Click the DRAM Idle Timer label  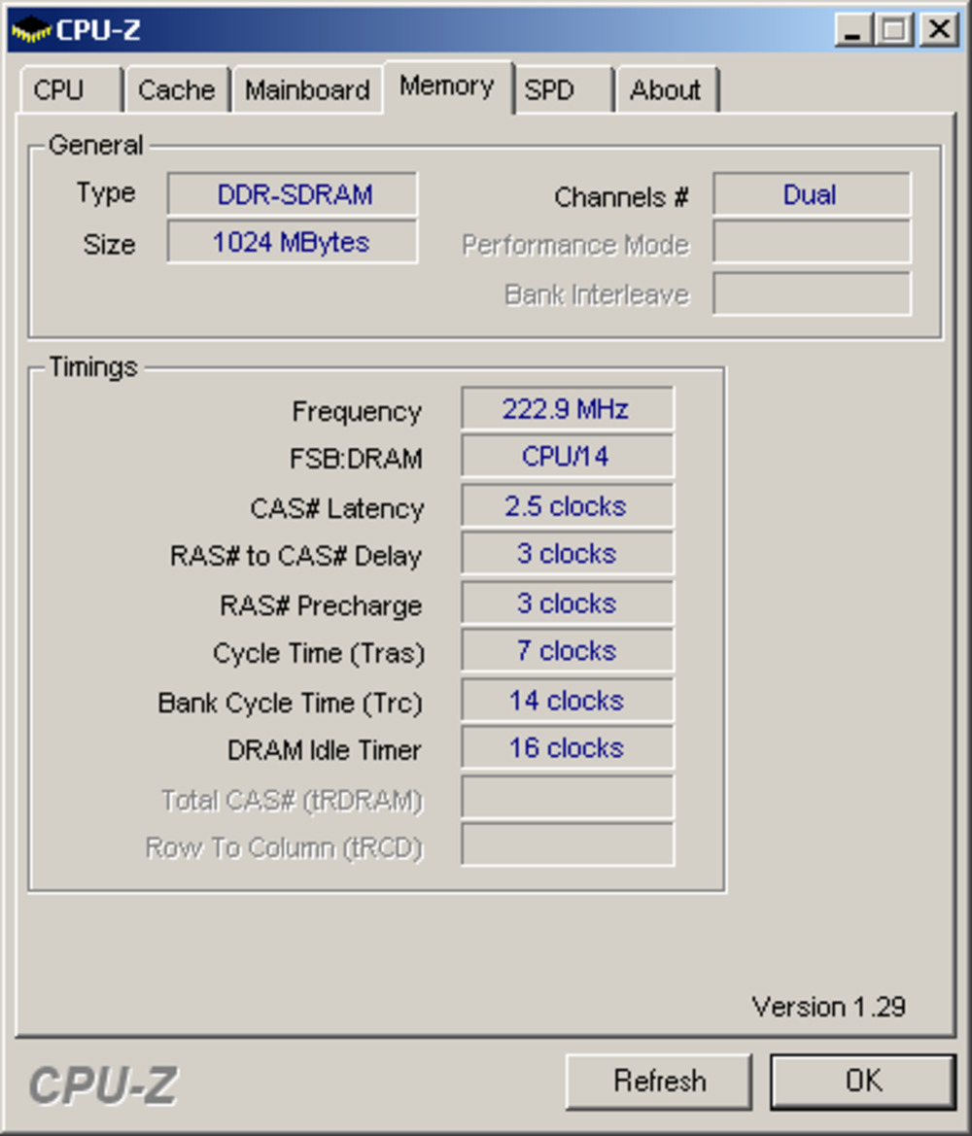[x=324, y=750]
